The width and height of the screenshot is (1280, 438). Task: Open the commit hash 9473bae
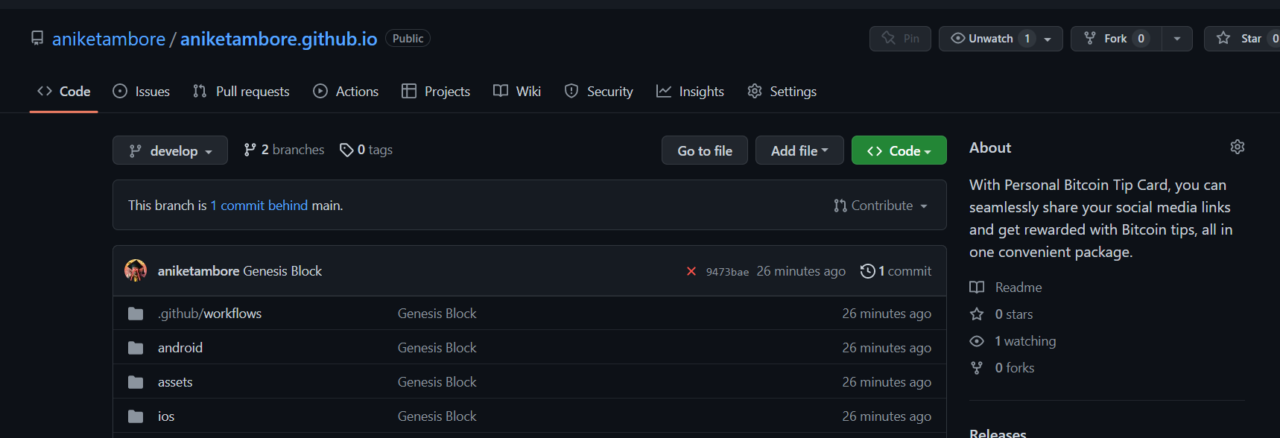[x=727, y=272]
